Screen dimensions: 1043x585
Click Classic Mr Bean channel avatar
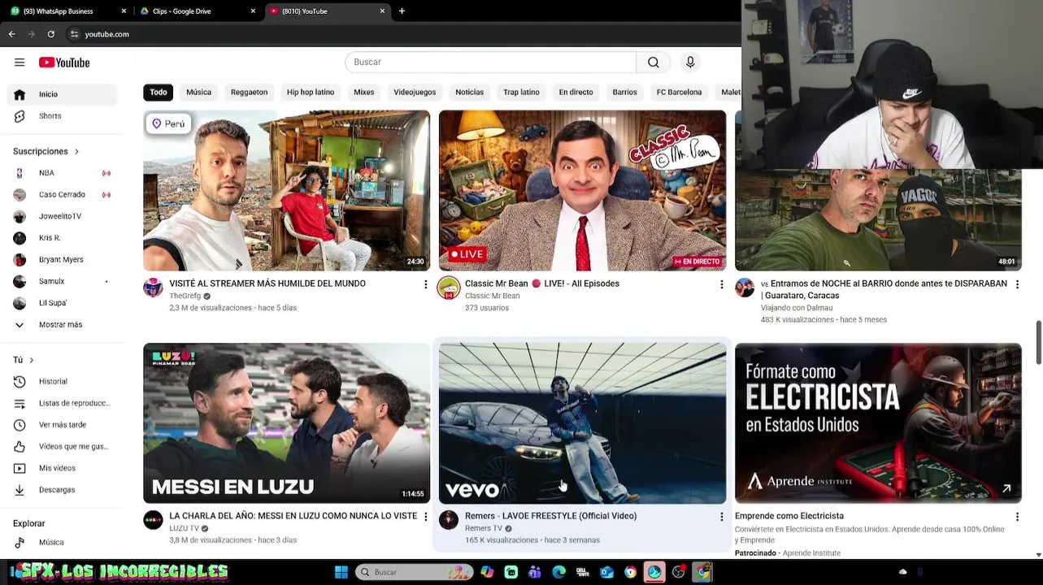coord(449,288)
